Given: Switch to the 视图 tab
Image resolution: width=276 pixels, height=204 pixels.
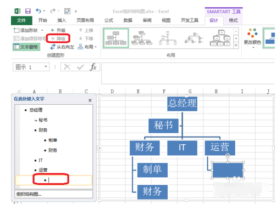Looking at the screenshot, I should [166, 20].
